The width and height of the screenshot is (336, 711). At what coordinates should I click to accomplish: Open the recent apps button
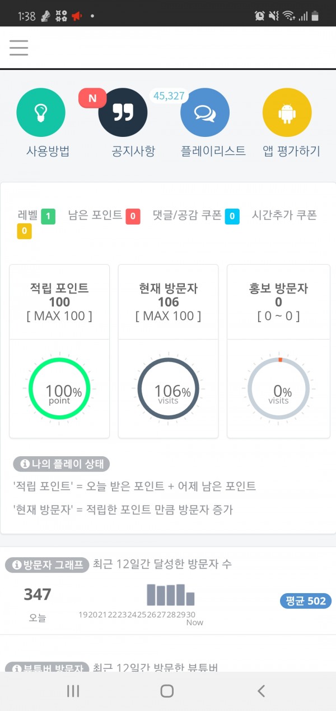coord(73,691)
